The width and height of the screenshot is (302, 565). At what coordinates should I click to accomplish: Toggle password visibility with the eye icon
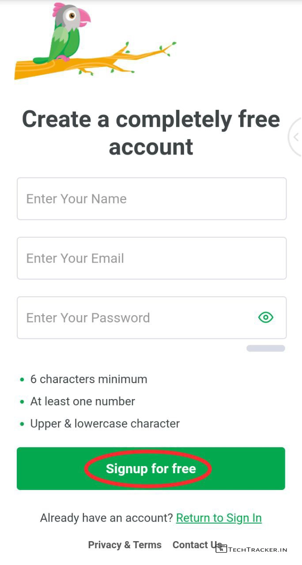(x=266, y=317)
